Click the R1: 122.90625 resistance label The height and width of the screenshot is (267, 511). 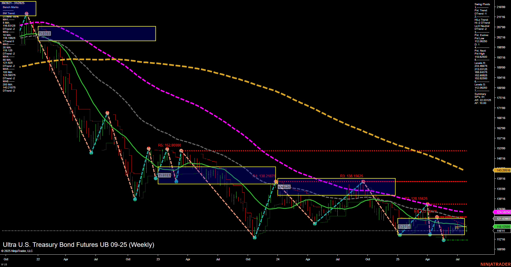click(x=425, y=211)
